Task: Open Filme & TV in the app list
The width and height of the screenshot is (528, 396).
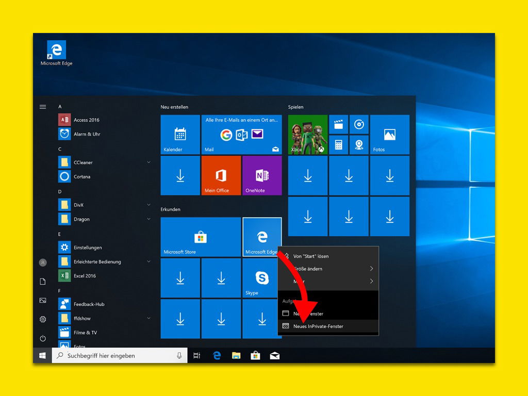Action: (104, 333)
